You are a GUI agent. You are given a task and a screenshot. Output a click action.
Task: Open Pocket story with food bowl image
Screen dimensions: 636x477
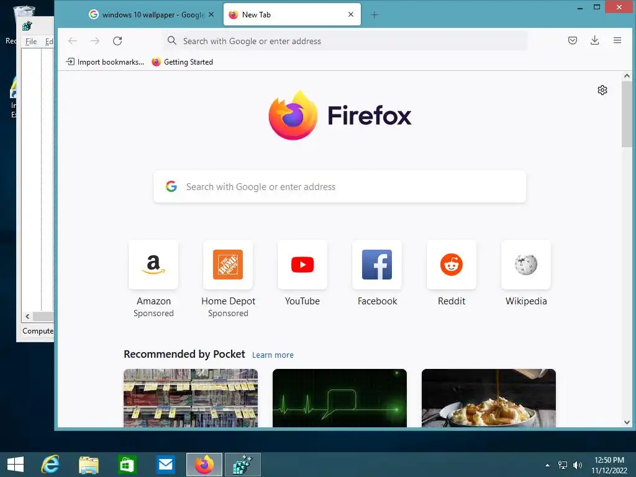pyautogui.click(x=489, y=398)
